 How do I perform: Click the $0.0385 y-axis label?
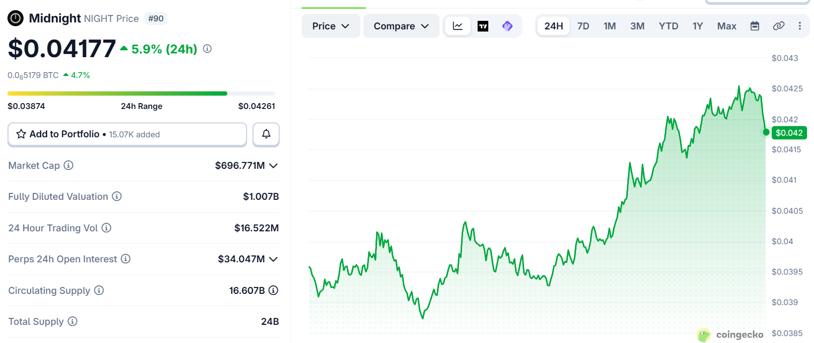787,333
